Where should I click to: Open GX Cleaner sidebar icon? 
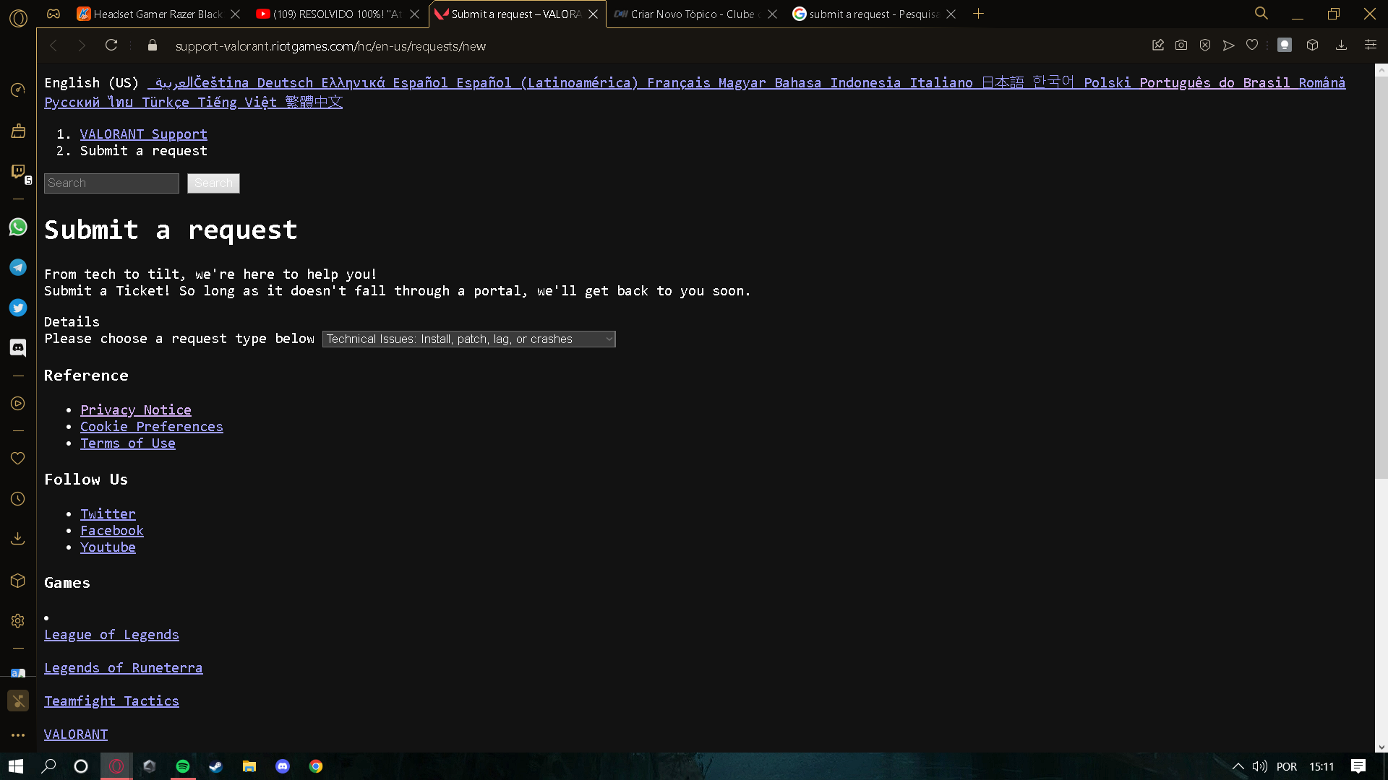(18, 131)
